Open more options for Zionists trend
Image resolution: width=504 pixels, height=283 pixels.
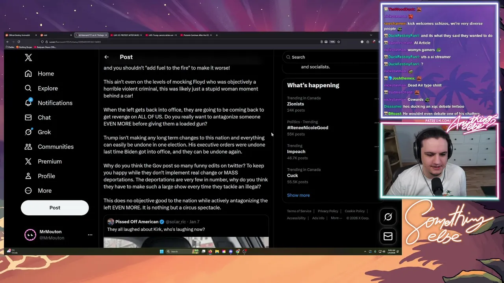pyautogui.click(x=376, y=99)
